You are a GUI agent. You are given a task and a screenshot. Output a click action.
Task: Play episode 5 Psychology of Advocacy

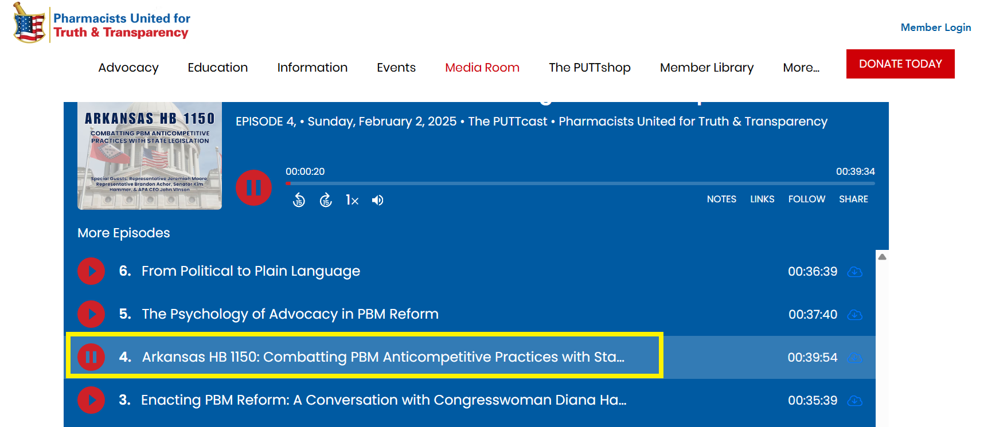point(91,314)
